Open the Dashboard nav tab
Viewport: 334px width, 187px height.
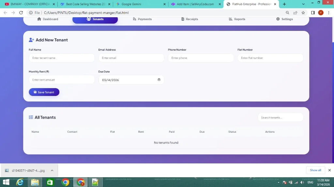point(48,19)
